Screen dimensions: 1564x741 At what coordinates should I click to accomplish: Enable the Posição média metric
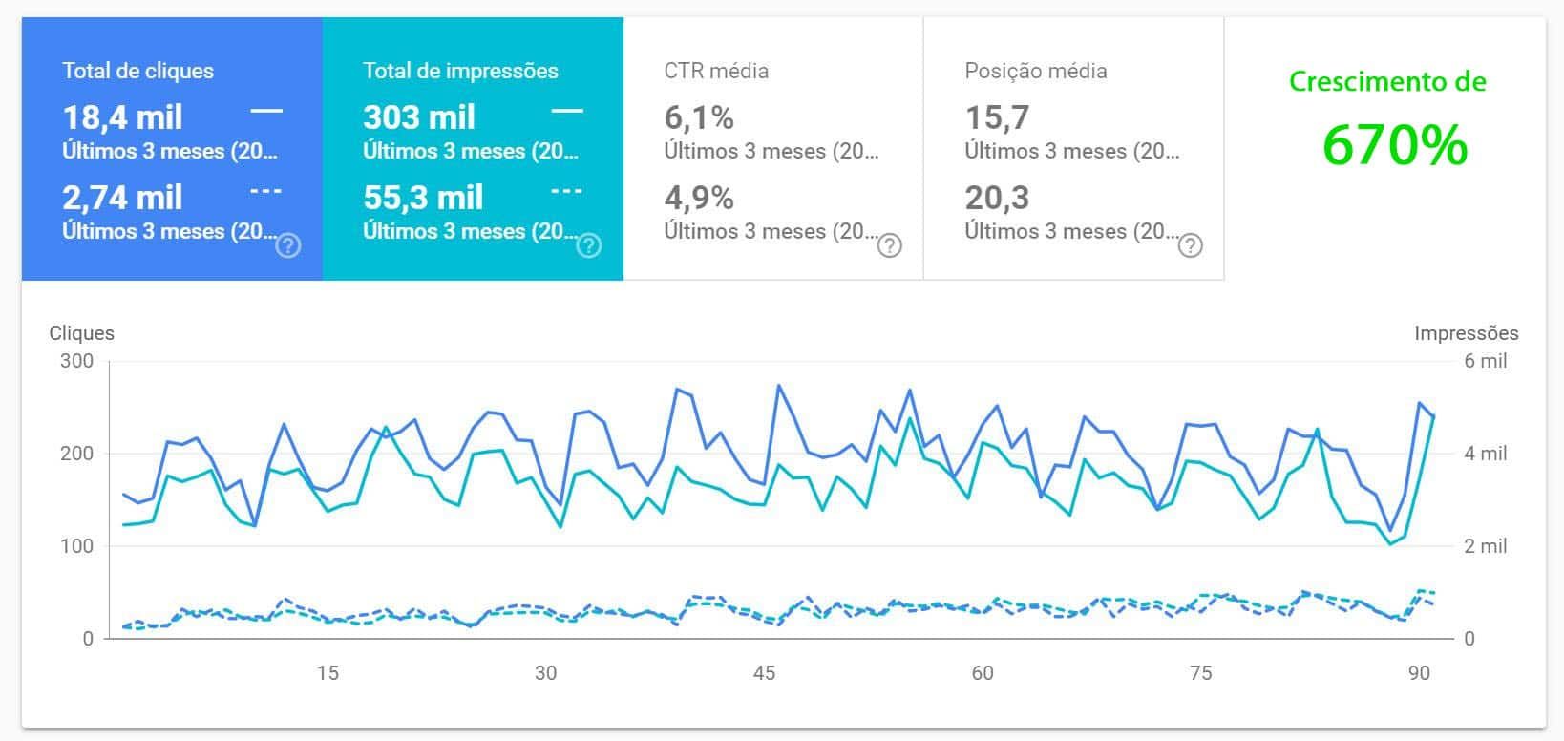1036,71
